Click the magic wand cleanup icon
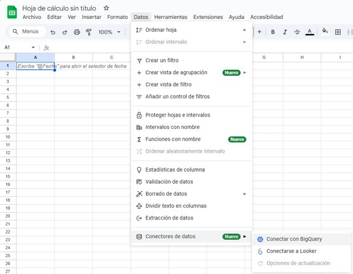Screen dimensions: 353x274 click(139, 194)
